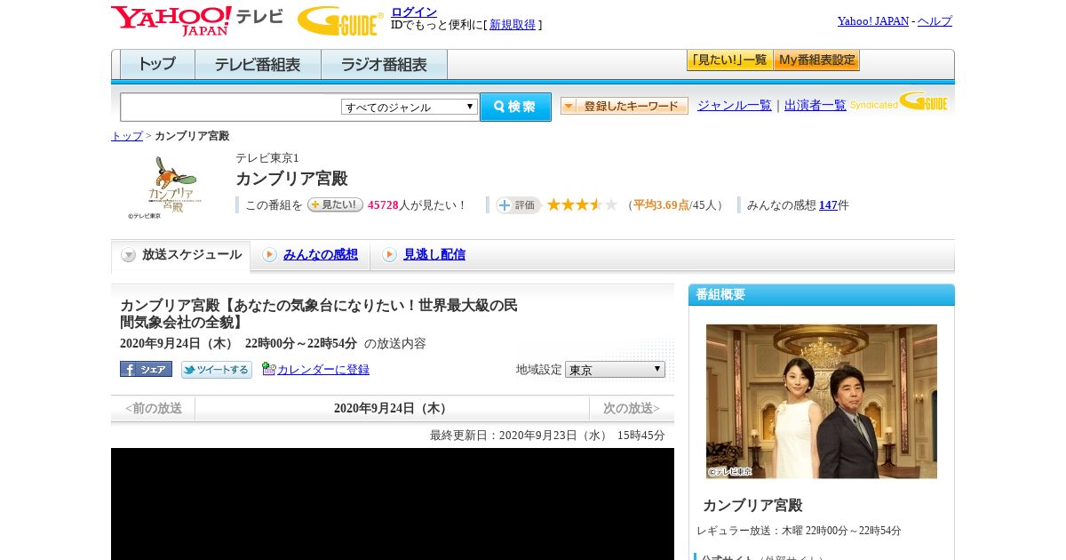
Task: Click the G-GUIDE logo in header
Action: click(340, 20)
